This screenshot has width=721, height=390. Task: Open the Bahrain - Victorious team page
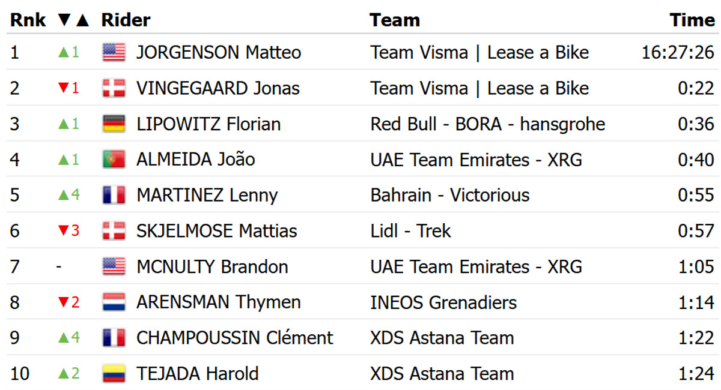click(450, 196)
